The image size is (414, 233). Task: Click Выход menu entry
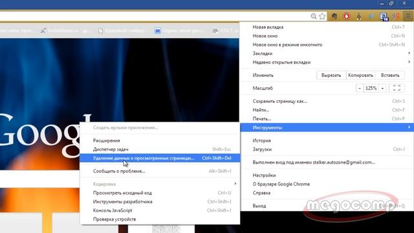pos(327,206)
